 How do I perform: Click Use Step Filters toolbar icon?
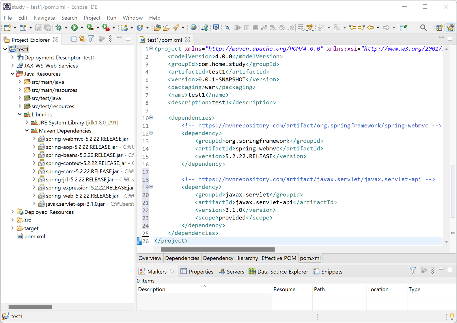310,28
